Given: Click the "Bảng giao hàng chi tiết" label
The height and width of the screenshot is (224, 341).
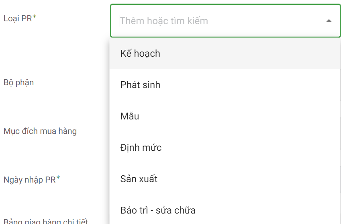Looking at the screenshot, I should [x=46, y=221].
